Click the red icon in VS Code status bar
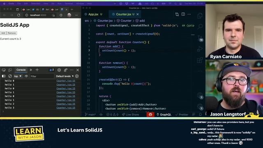Screen dimensions: 263x148 coord(150,114)
